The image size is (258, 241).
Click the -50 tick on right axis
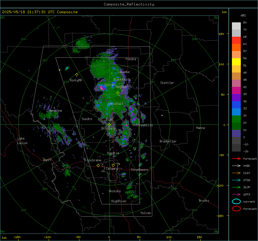coord(221,155)
